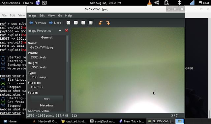Expand the Image Properties sidebar dropdown
The height and width of the screenshot is (124, 211).
60,31
